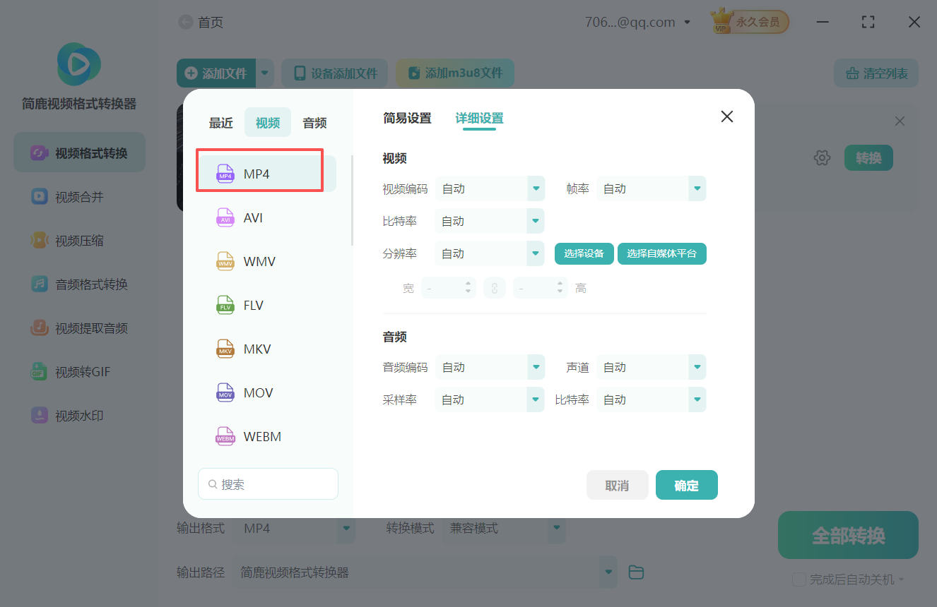The width and height of the screenshot is (937, 607).
Task: Switch to the 音频 tab
Action: coord(314,122)
